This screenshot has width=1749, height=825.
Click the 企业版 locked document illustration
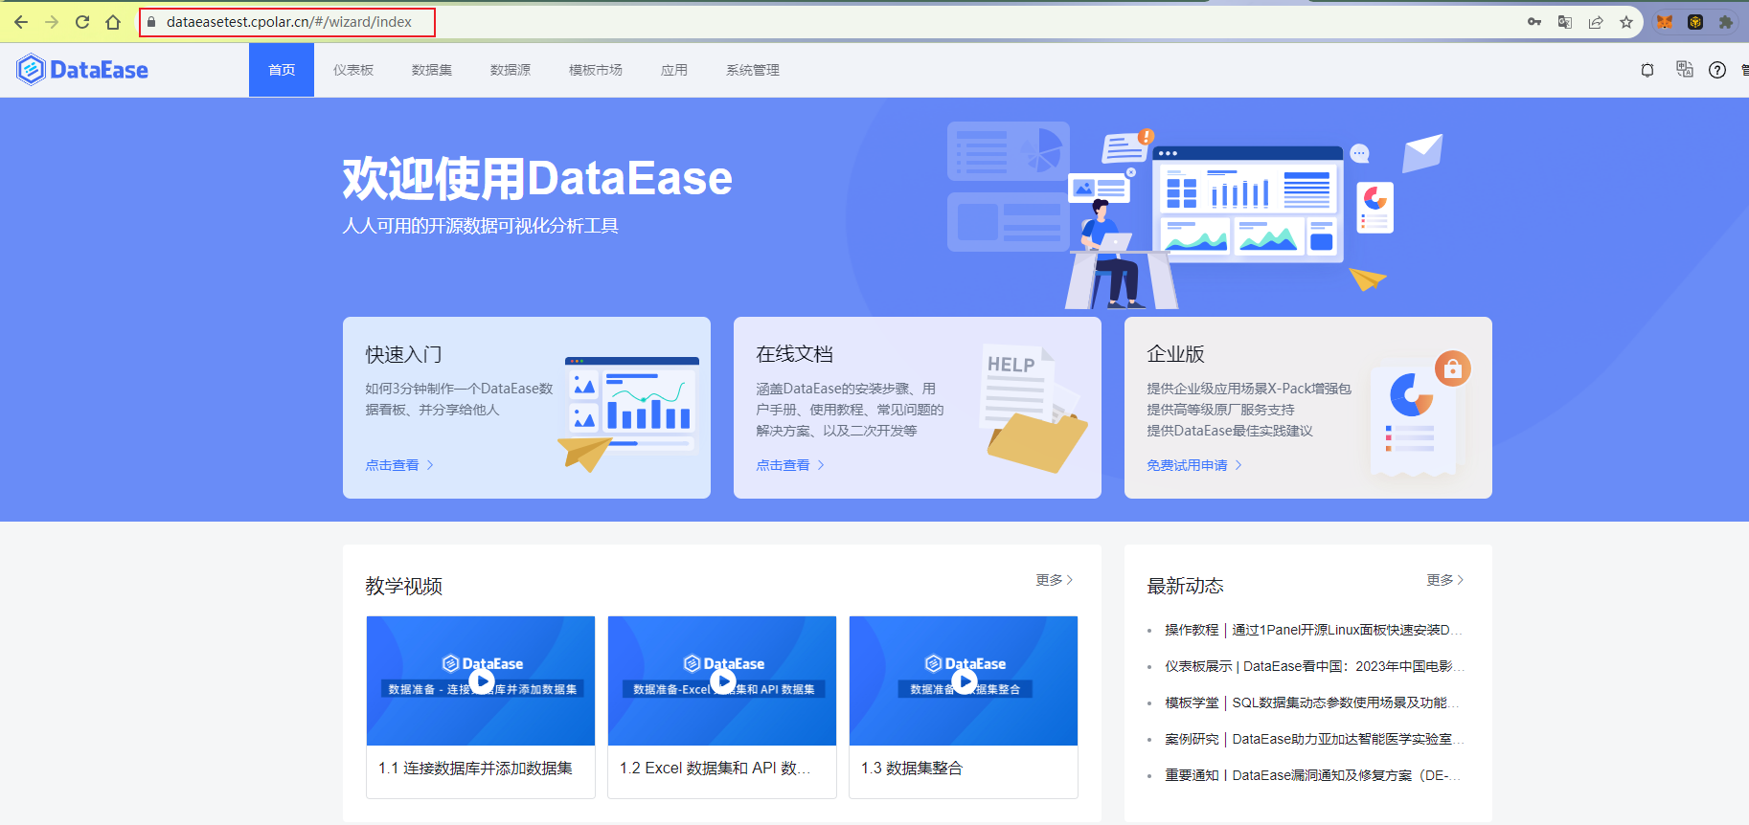click(x=1418, y=414)
